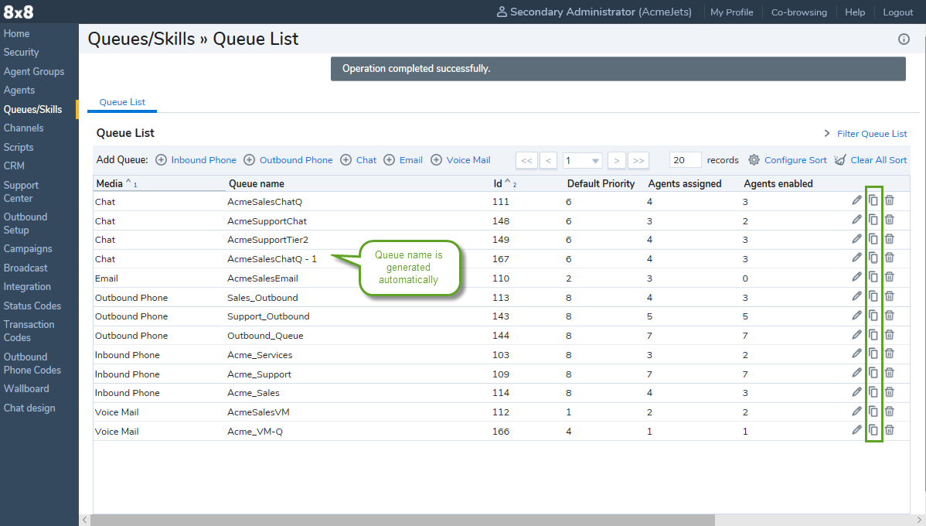Edit the AcmeSalesEmail queue

coord(856,277)
